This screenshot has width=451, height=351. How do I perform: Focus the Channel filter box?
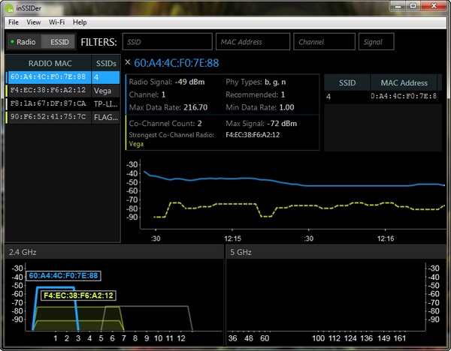pos(324,42)
